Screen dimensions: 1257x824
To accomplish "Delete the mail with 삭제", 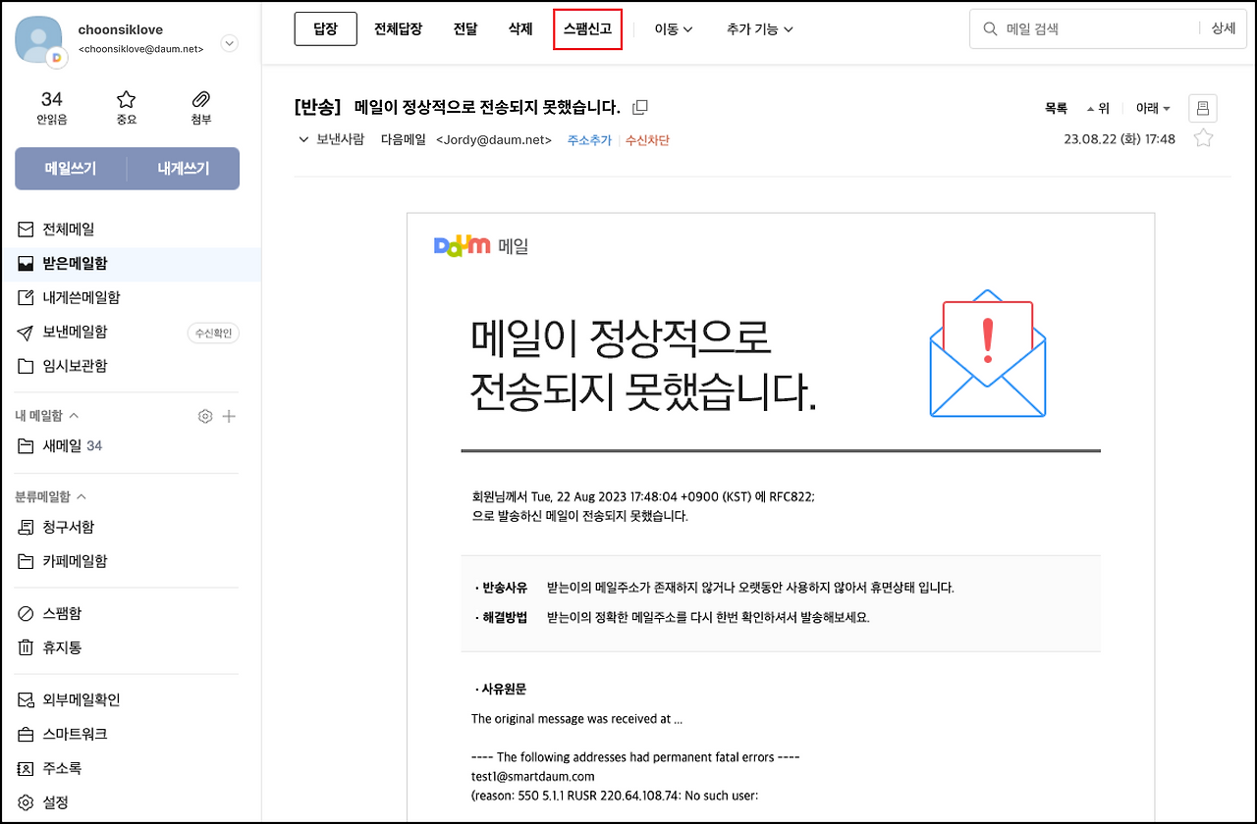I will 520,29.
